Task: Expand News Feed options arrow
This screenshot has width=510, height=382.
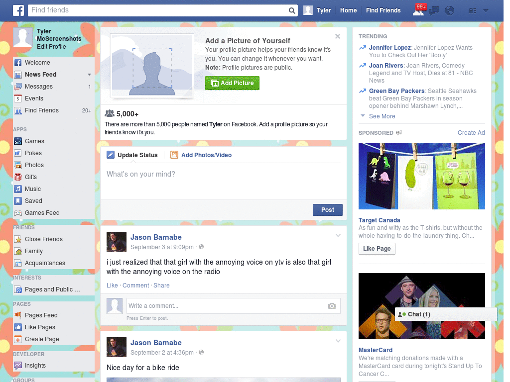Action: (89, 75)
